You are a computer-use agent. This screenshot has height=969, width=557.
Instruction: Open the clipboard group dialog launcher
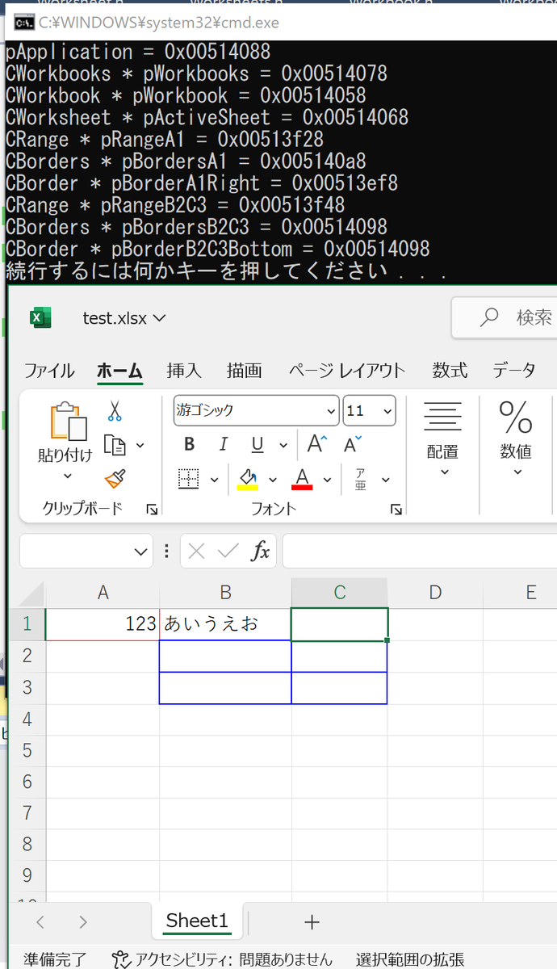point(151,510)
